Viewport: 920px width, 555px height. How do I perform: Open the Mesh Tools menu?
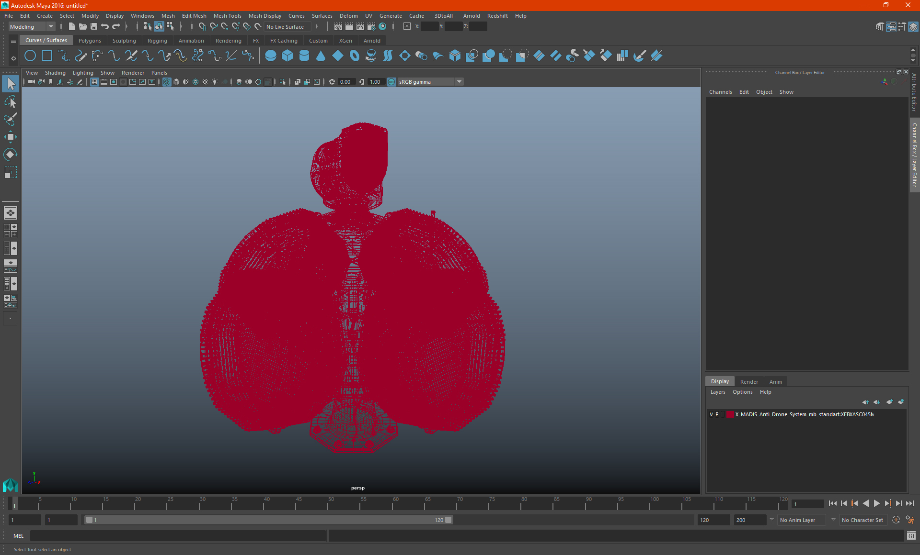coord(227,16)
